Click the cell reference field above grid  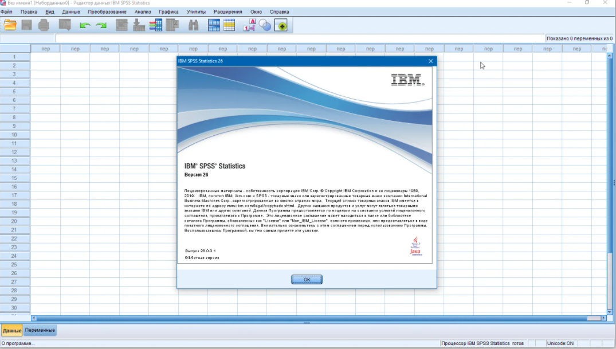click(28, 38)
